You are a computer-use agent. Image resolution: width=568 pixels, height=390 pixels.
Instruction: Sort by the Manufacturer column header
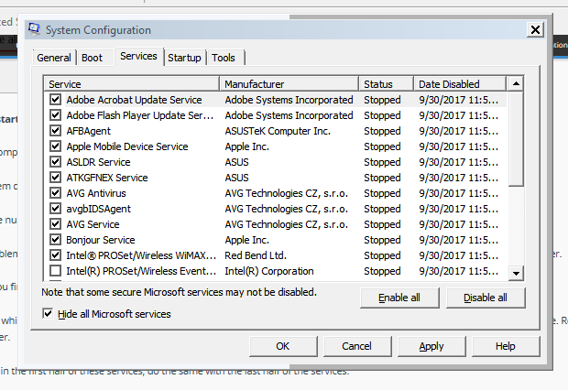pos(289,84)
